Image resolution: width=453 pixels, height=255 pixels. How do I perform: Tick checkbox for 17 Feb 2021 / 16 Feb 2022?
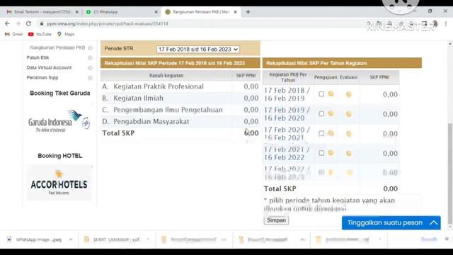(321, 153)
